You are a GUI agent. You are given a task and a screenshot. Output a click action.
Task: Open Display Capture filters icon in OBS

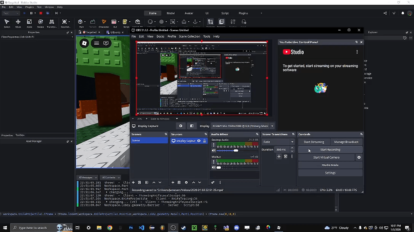(192, 126)
